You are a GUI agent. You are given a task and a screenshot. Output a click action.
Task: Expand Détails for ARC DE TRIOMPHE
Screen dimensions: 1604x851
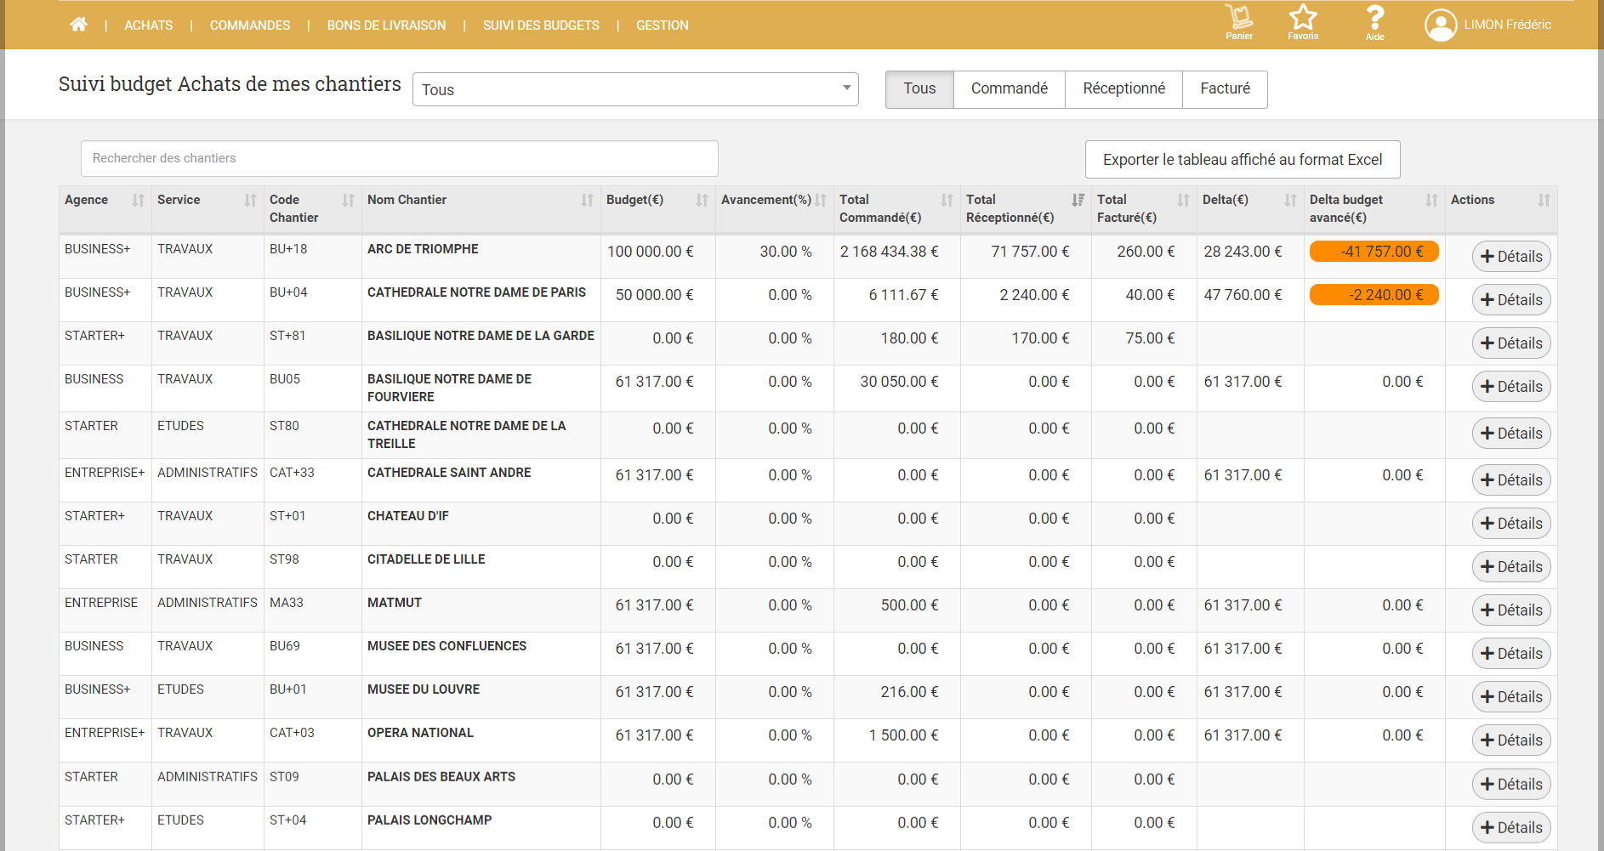click(x=1511, y=257)
